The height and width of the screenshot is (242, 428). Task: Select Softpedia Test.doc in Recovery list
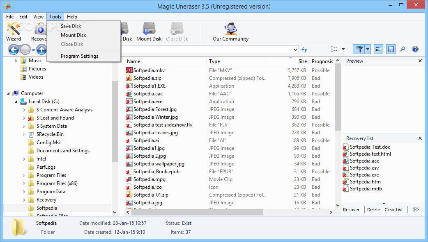pyautogui.click(x=370, y=147)
